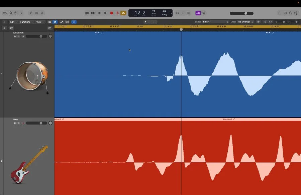Screen dimensions: 301x195
Task: Toggle the Flex mode icon
Action: pos(67,22)
